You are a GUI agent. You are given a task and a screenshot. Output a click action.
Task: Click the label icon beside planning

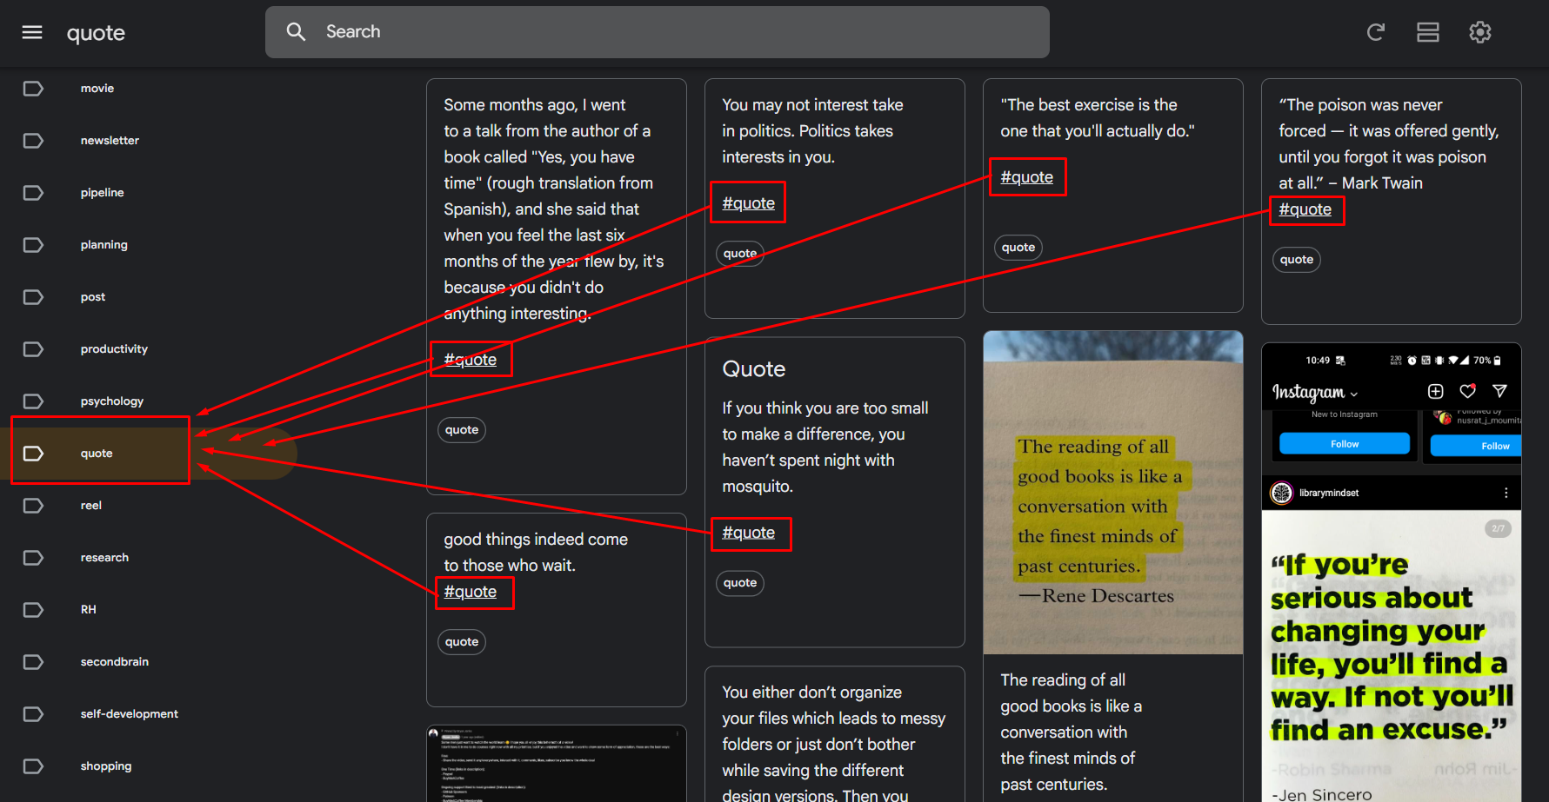[33, 245]
